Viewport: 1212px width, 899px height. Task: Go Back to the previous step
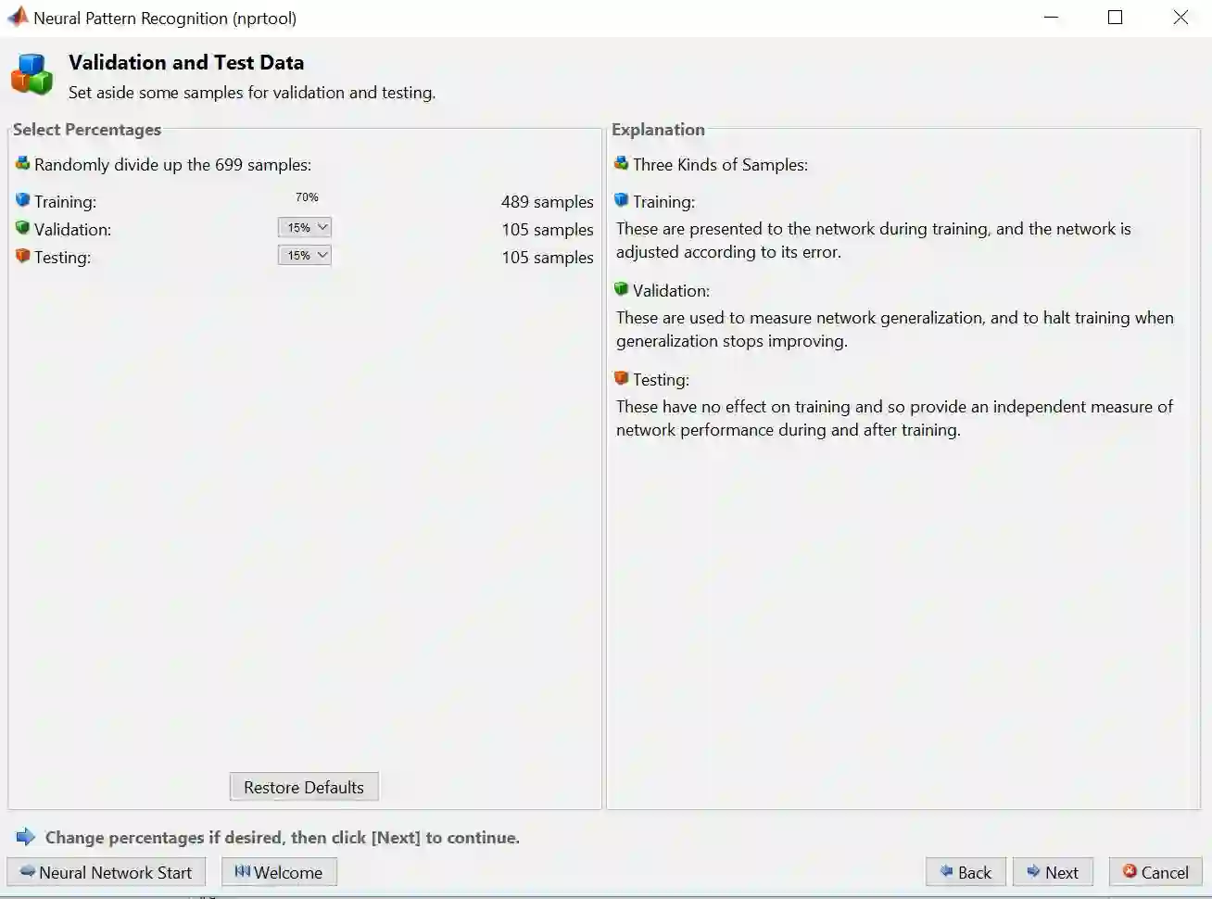pyautogui.click(x=966, y=872)
